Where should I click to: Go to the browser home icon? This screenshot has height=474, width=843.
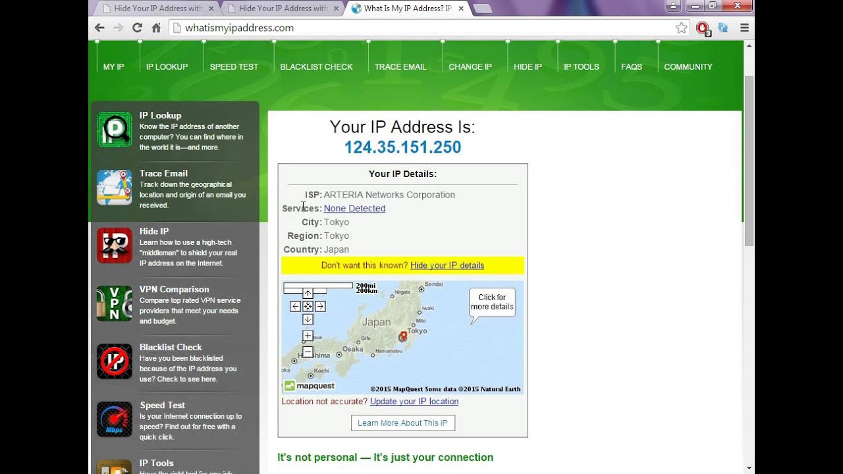coord(156,28)
